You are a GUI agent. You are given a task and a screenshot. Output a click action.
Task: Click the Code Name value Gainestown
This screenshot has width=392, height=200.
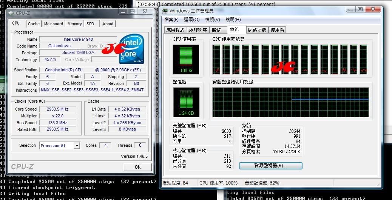tap(60, 46)
